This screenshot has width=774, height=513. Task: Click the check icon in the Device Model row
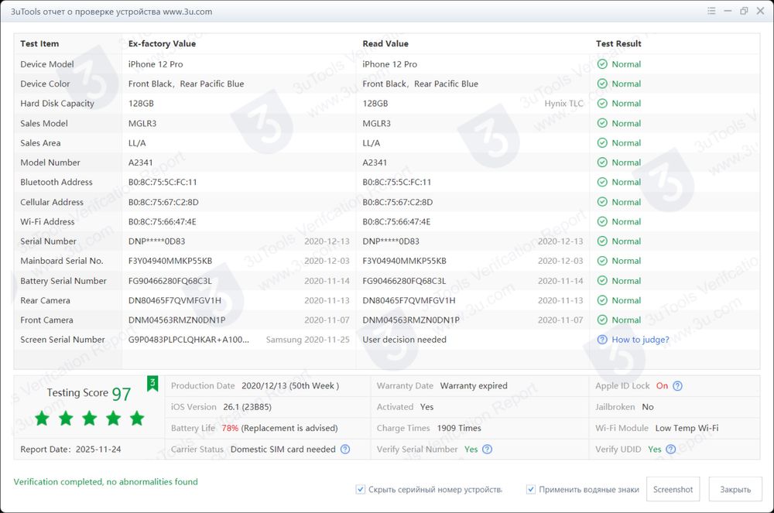602,64
